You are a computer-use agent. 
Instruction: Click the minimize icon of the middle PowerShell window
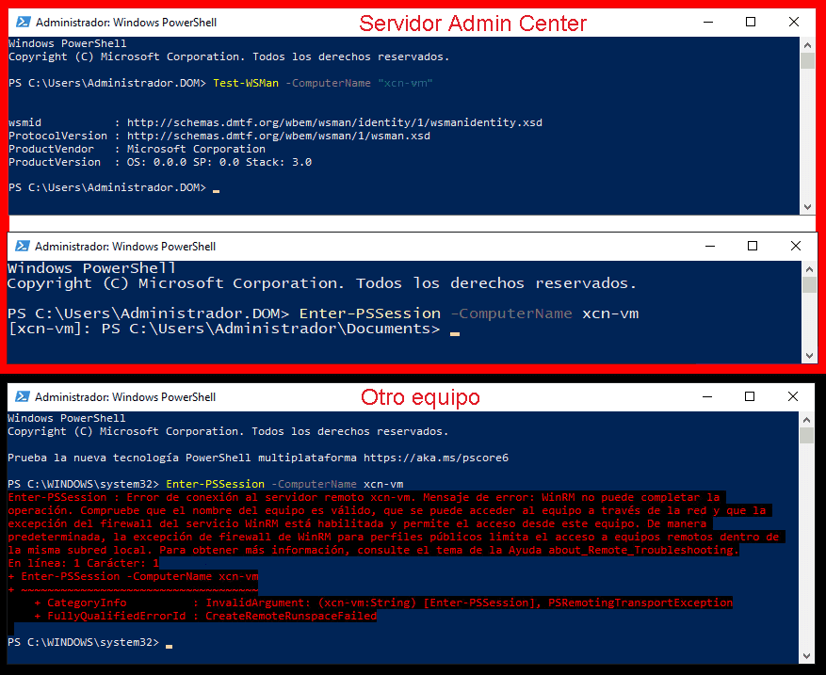(709, 246)
